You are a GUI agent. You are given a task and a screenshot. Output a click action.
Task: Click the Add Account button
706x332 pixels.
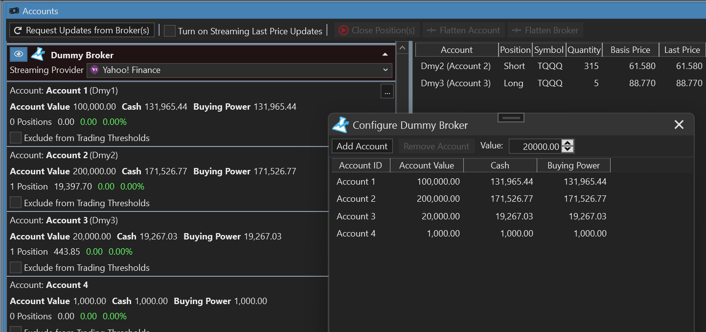coord(362,146)
